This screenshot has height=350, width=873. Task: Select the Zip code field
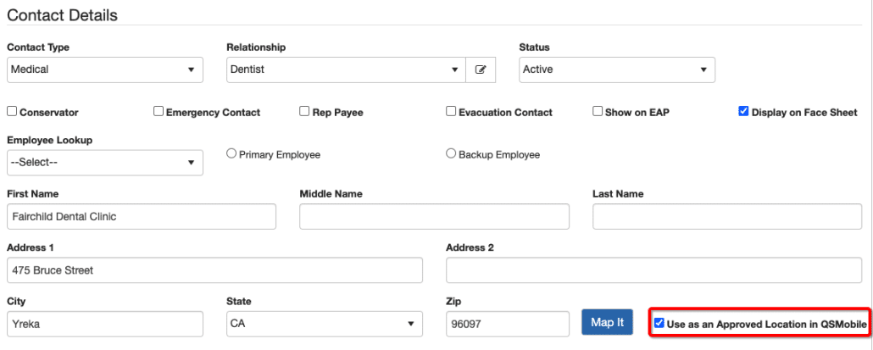point(507,324)
